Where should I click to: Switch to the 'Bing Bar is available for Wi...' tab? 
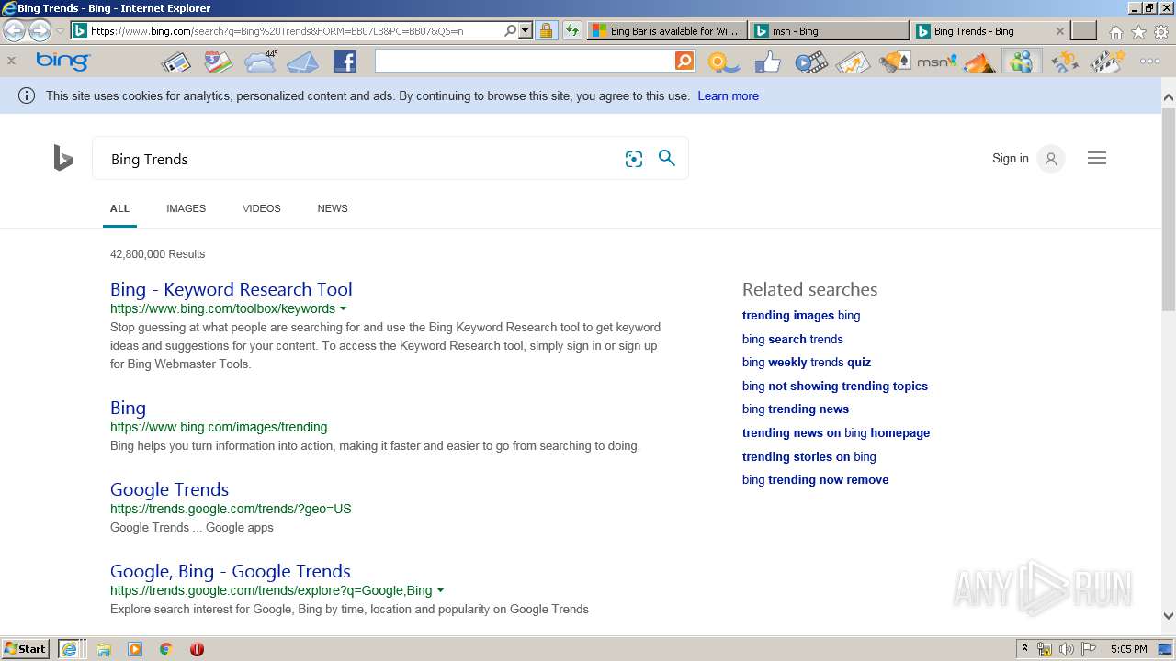(666, 30)
